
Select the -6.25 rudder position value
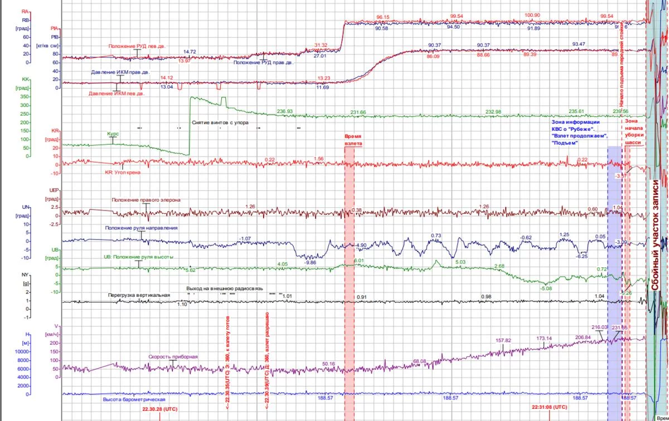(581, 256)
